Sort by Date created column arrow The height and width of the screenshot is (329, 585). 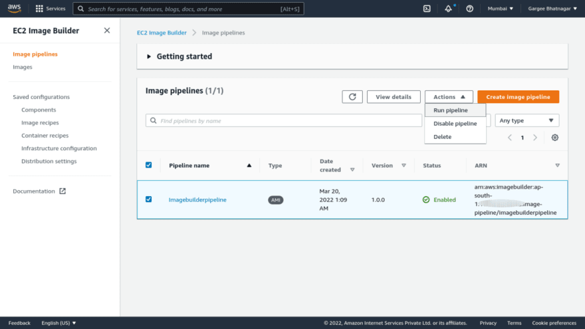click(352, 169)
